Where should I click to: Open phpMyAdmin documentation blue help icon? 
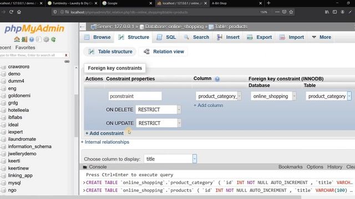point(32,39)
